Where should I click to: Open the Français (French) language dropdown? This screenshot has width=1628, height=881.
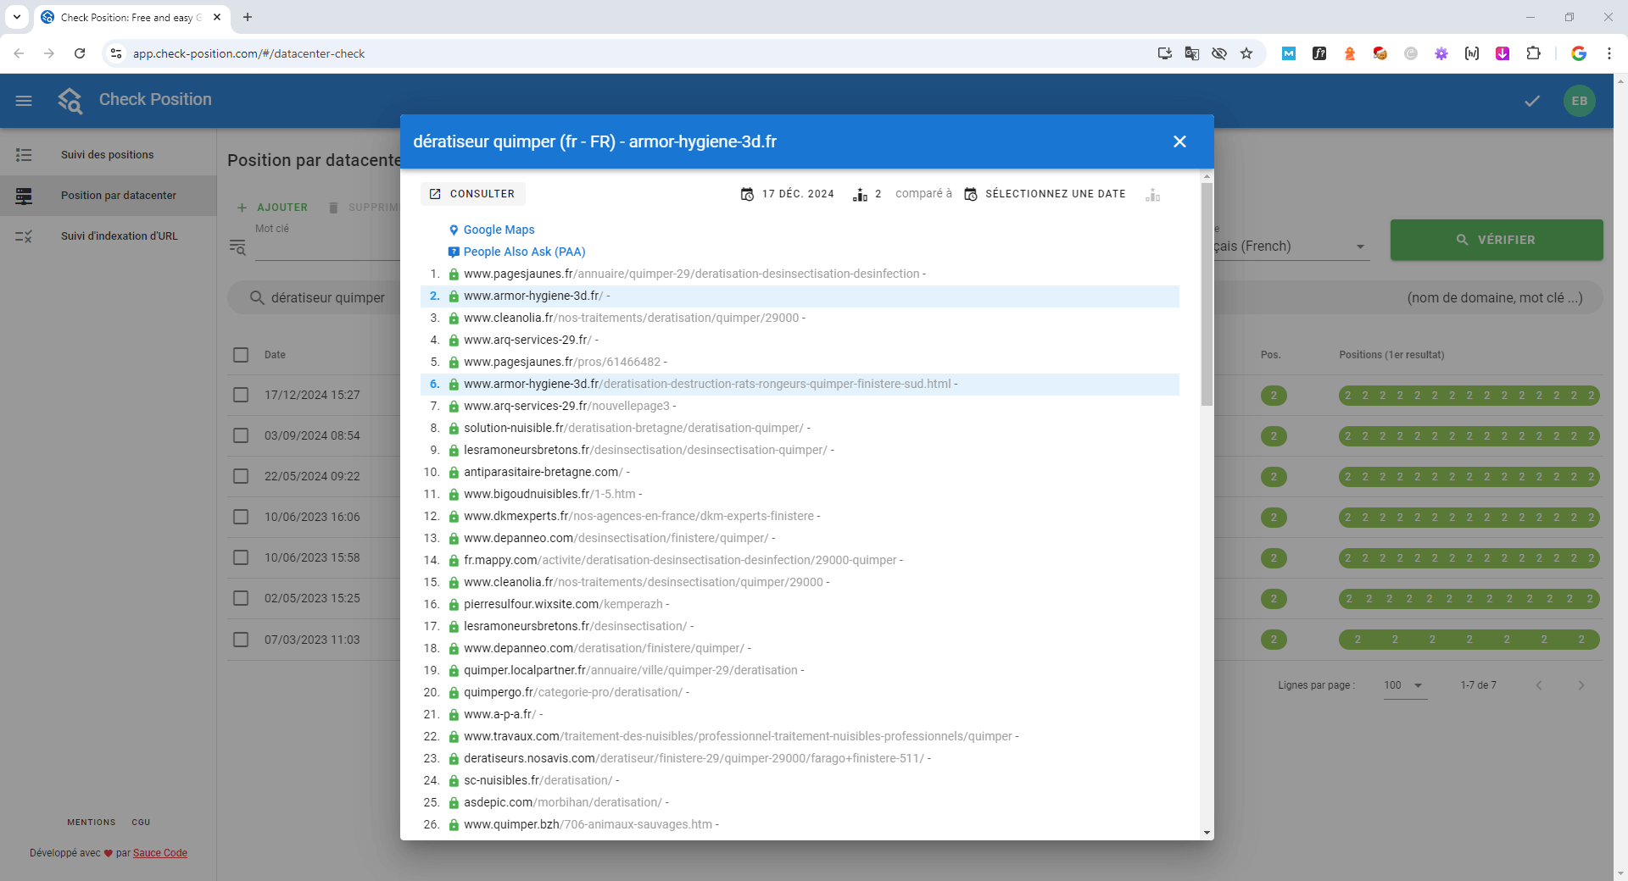pos(1291,247)
